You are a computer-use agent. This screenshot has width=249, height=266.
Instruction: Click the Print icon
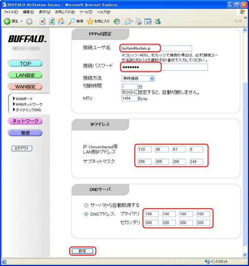[x=139, y=22]
